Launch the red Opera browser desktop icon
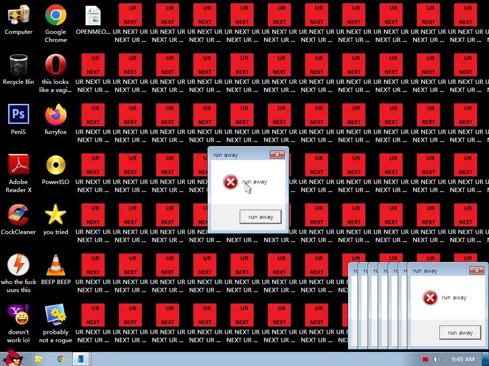Image resolution: width=489 pixels, height=366 pixels. coord(55,73)
